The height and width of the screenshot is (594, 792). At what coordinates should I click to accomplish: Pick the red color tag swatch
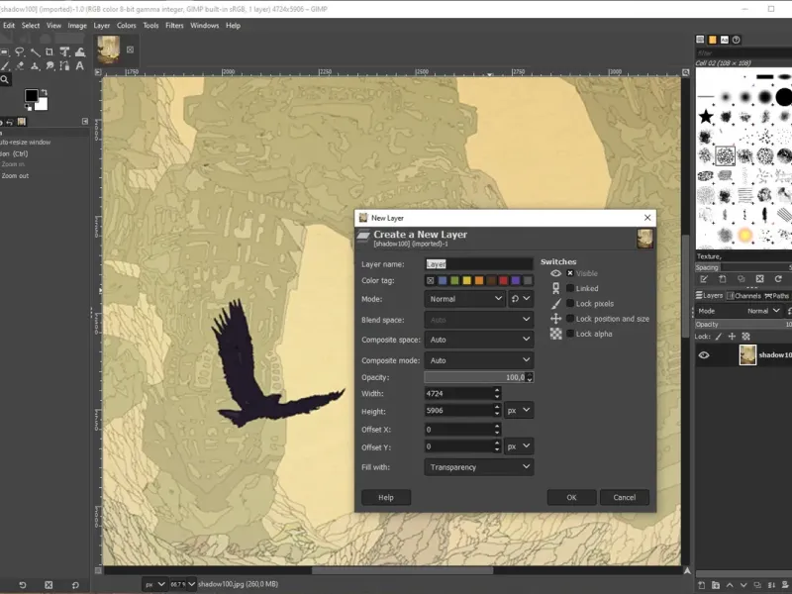(503, 280)
